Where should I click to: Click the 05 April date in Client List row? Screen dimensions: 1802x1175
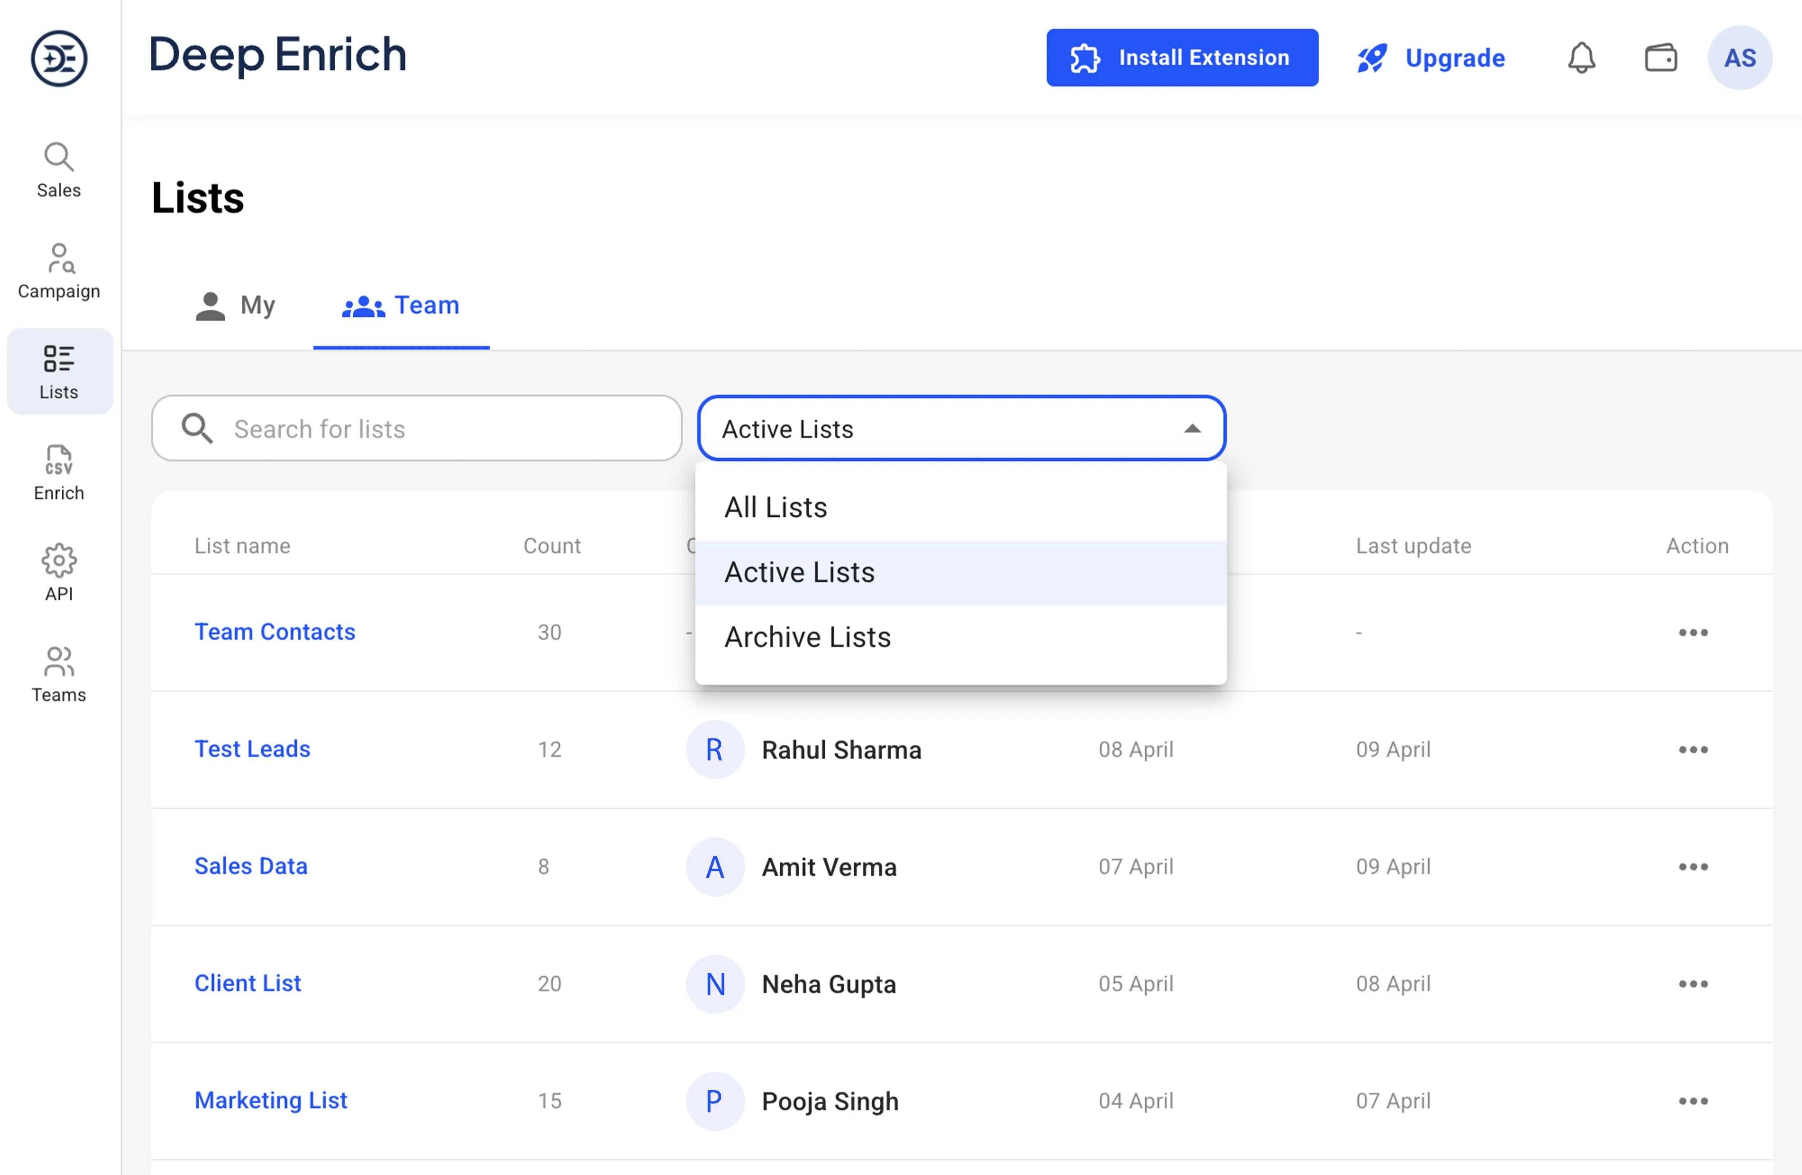(1136, 984)
